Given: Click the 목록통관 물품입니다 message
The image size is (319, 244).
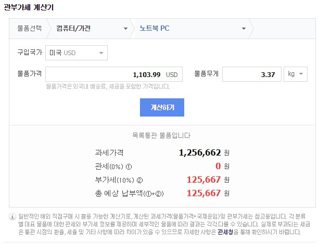Looking at the screenshot, I should pyautogui.click(x=161, y=135).
